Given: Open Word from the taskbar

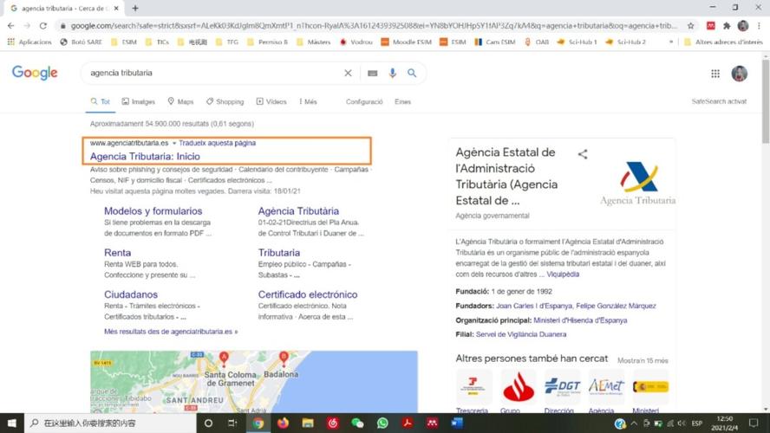Looking at the screenshot, I should 457,423.
